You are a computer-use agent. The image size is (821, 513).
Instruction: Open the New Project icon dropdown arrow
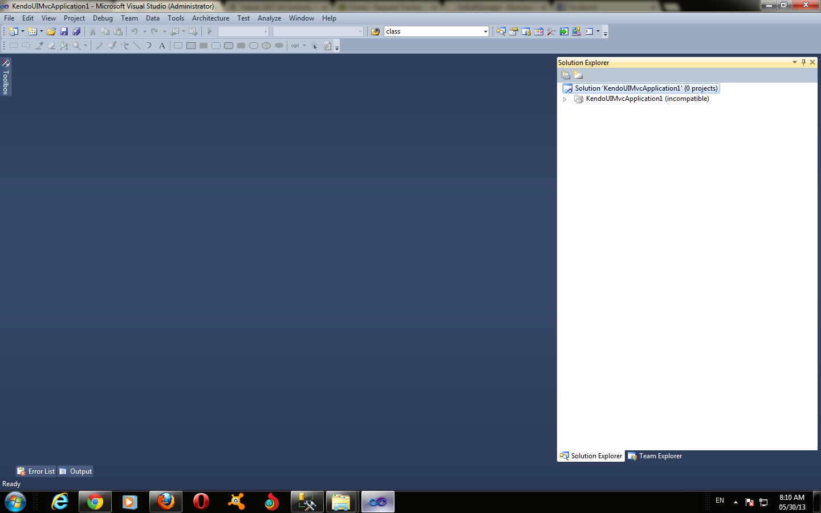(x=23, y=31)
